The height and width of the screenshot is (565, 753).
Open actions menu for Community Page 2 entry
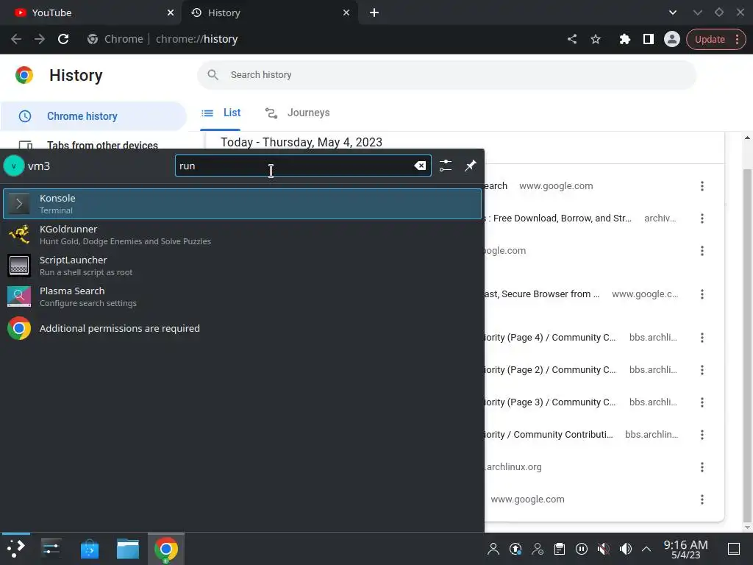(x=702, y=370)
